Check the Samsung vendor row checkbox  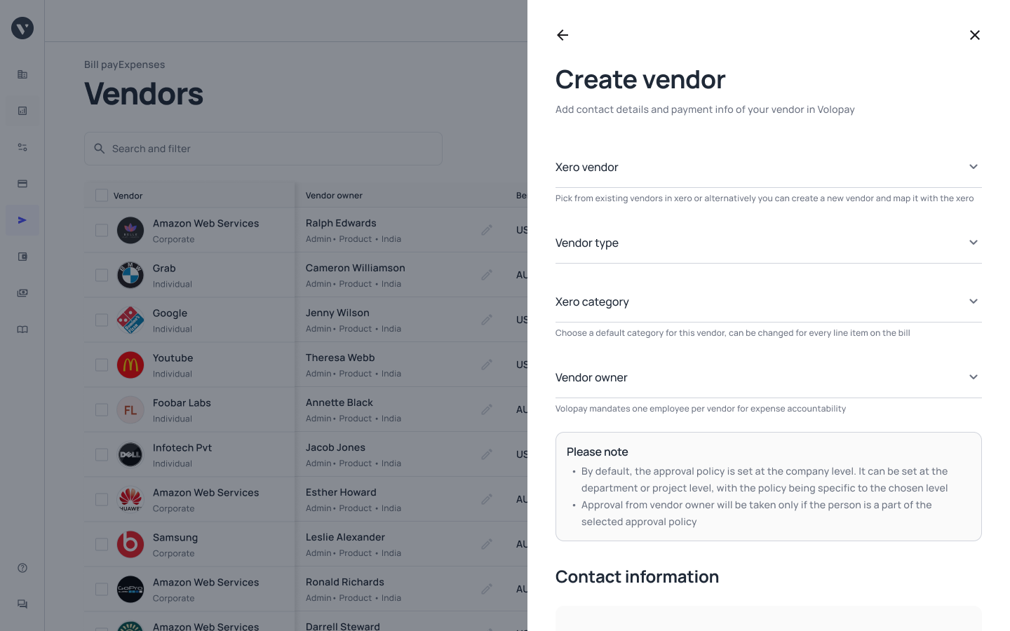[x=102, y=544]
